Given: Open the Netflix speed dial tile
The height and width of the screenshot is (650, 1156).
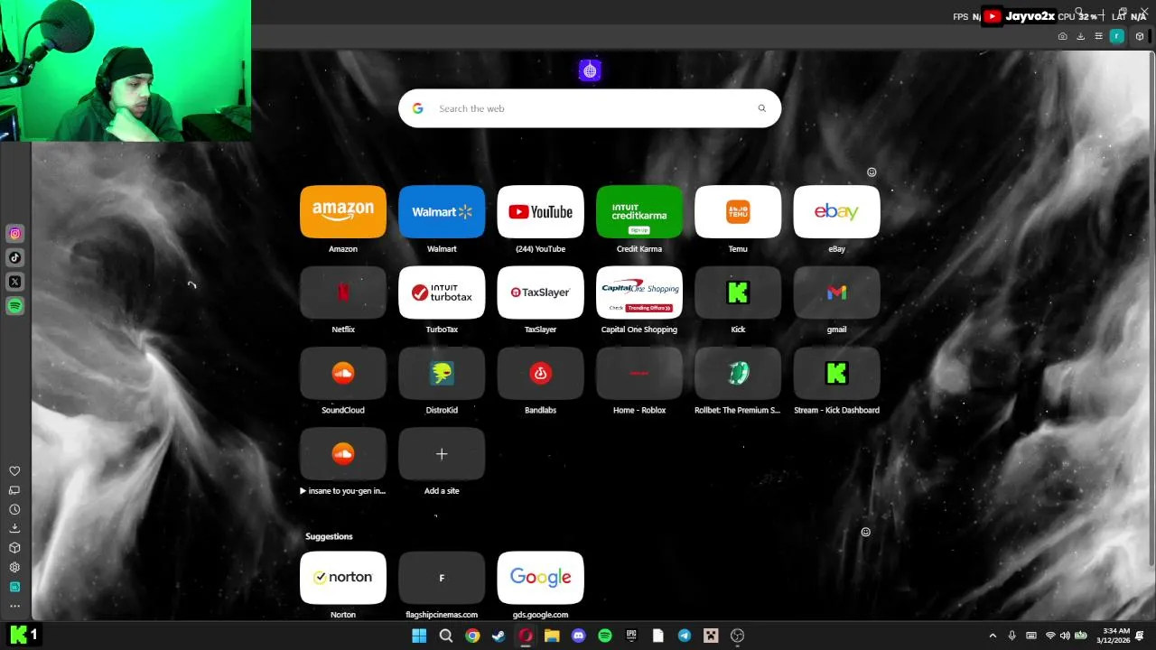Looking at the screenshot, I should coord(343,292).
